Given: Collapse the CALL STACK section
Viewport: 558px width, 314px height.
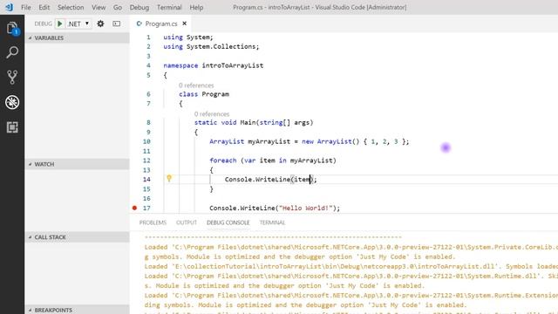Looking at the screenshot, I should pyautogui.click(x=78, y=237).
